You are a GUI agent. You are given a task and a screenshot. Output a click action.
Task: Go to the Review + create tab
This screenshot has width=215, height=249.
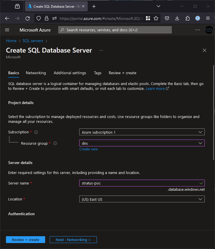(x=122, y=73)
